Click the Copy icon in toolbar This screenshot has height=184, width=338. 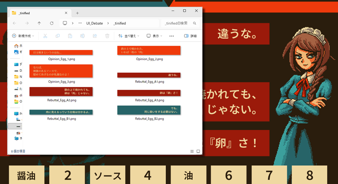click(x=57, y=36)
